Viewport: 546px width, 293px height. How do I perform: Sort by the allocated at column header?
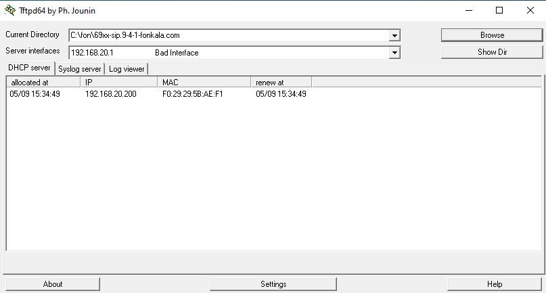43,83
